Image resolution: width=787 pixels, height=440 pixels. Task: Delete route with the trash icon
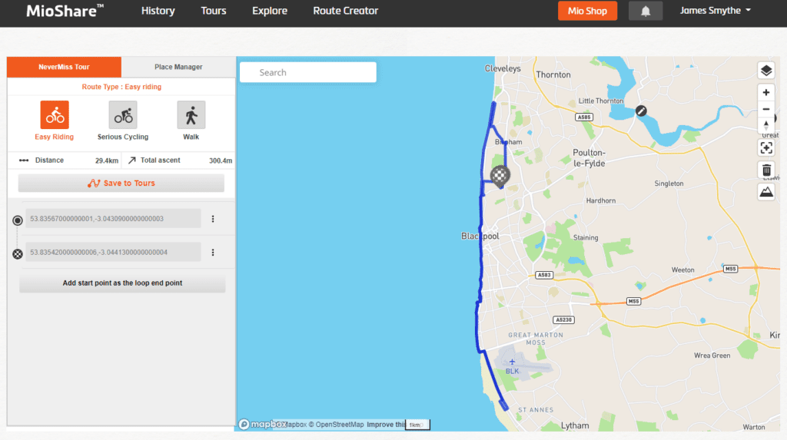[765, 170]
